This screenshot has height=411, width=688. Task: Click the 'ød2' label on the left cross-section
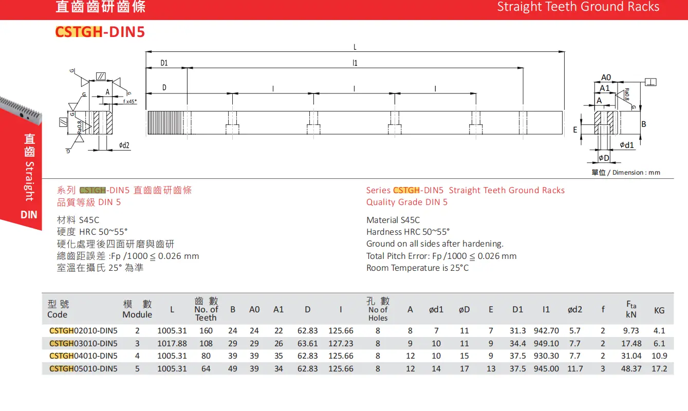(x=124, y=145)
